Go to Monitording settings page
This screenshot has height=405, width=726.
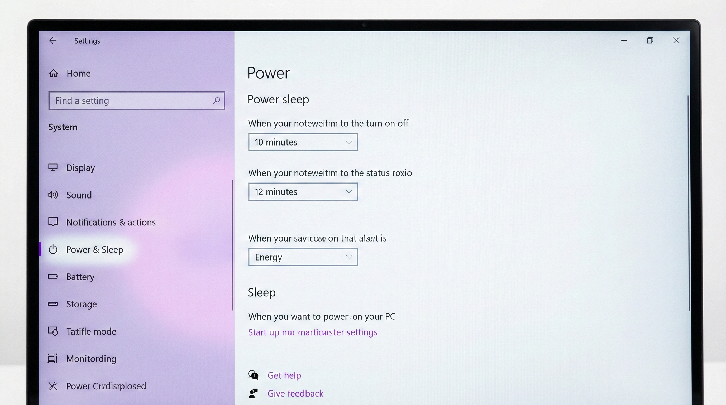pos(91,359)
